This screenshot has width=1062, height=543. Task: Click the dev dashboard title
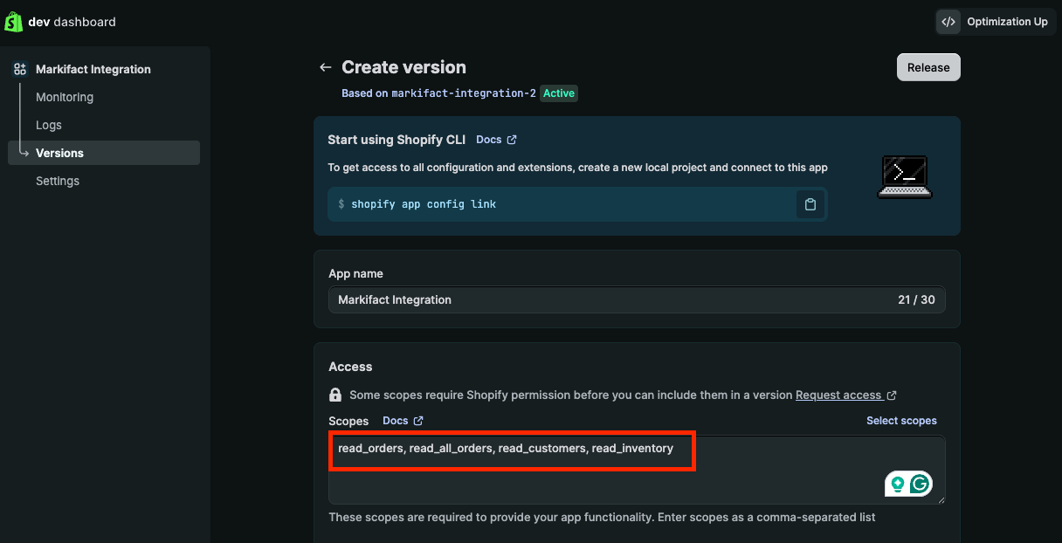pos(72,22)
